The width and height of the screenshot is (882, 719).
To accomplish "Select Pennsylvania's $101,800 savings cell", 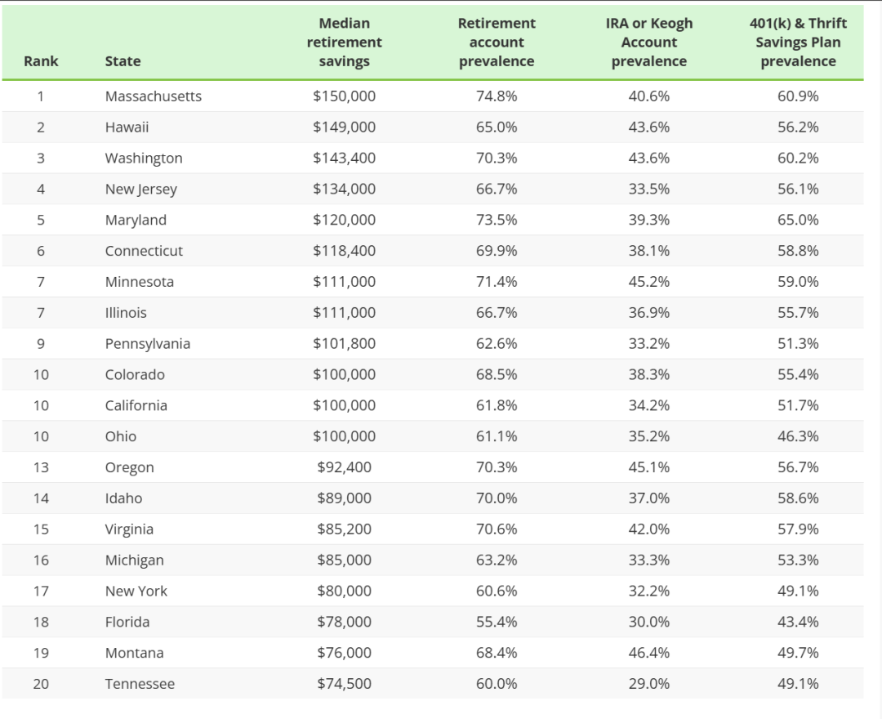I will (x=344, y=344).
